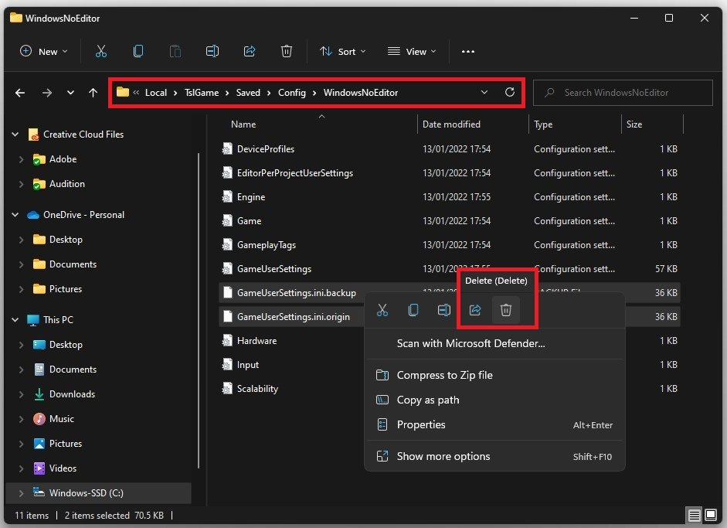Select Copy as path menu entry
This screenshot has width=727, height=528.
[427, 400]
